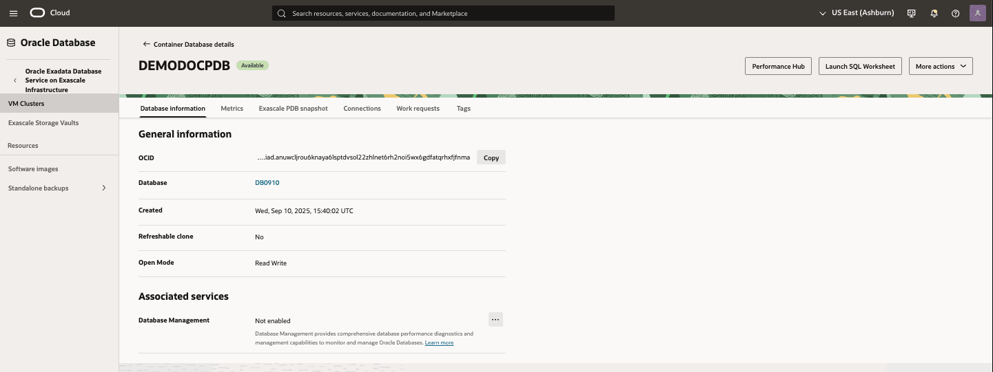The image size is (993, 372).
Task: Open the hamburger navigation menu
Action: pyautogui.click(x=13, y=13)
